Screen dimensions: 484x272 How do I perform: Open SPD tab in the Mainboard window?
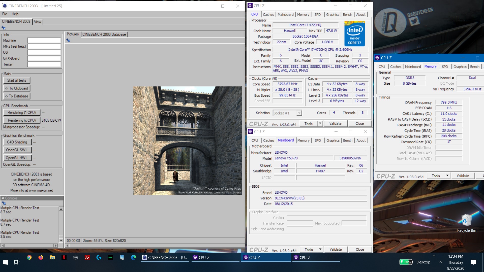coord(318,141)
